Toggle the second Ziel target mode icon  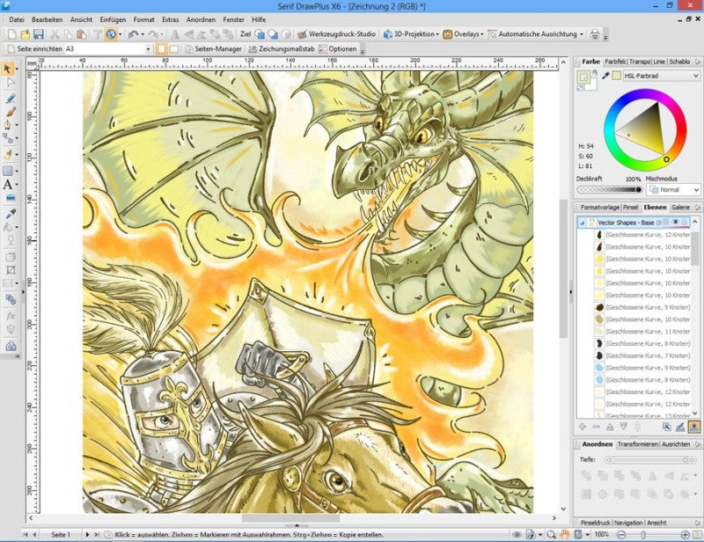[x=273, y=34]
